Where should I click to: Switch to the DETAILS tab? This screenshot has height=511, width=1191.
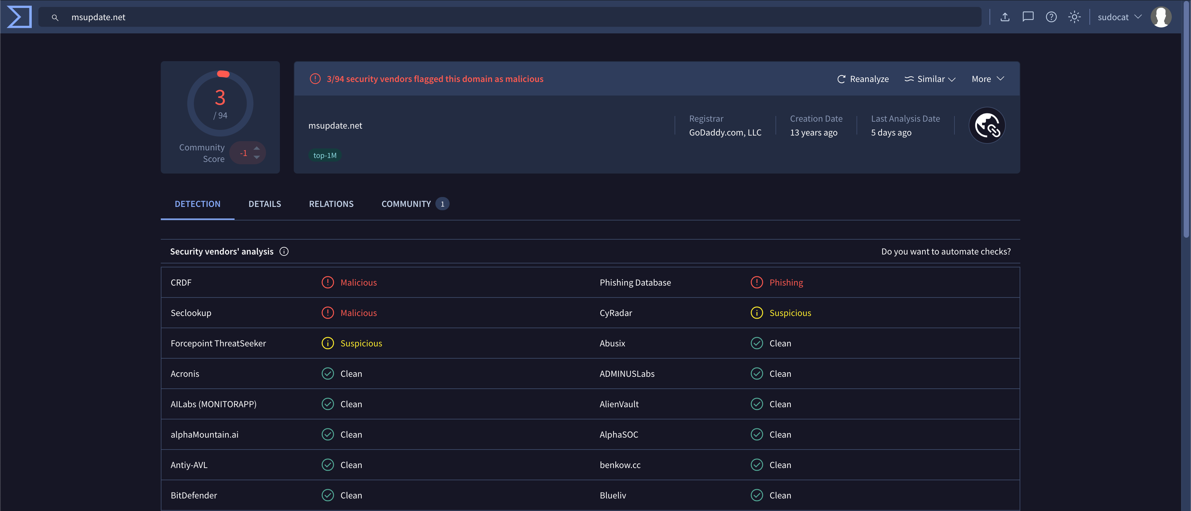264,204
